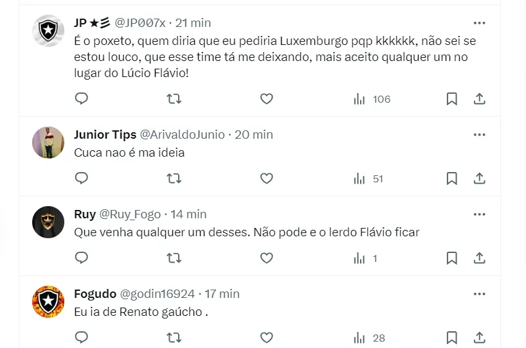This screenshot has width=526, height=348.
Task: Repost Ruy's tweet
Action: [174, 258]
